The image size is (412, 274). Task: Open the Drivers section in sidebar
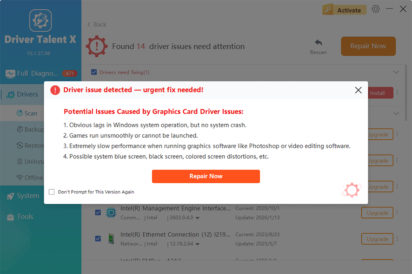pos(22,94)
